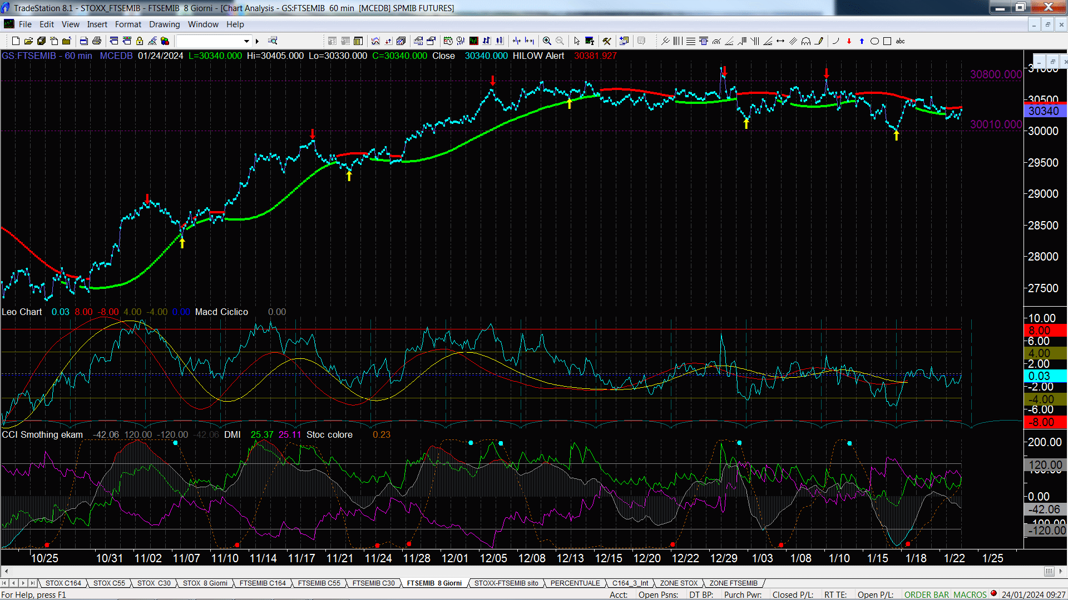The image size is (1068, 600).
Task: Click the arrow beside the symbol box
Action: click(257, 41)
